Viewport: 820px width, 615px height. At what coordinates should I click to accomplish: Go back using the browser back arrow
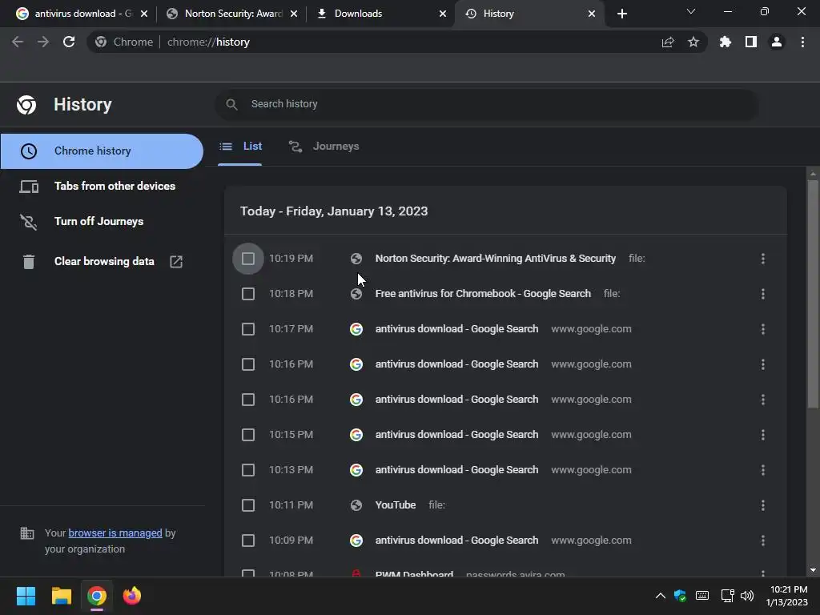[x=18, y=42]
